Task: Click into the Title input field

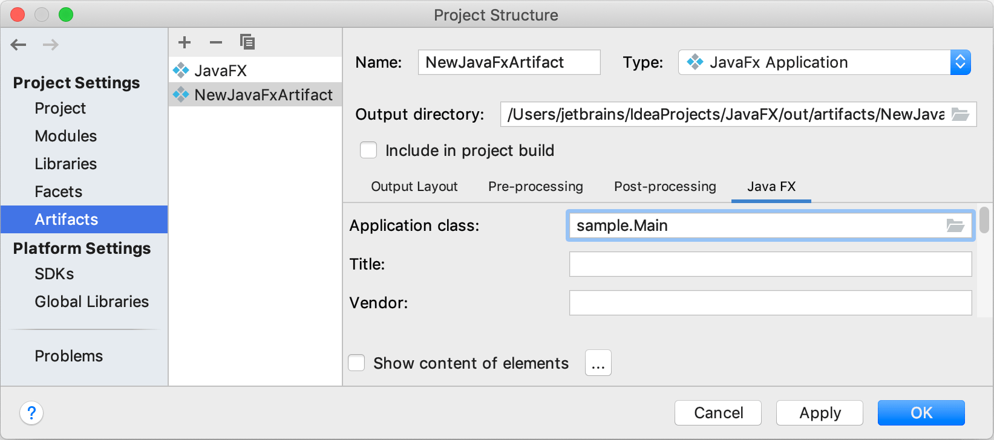Action: [770, 264]
